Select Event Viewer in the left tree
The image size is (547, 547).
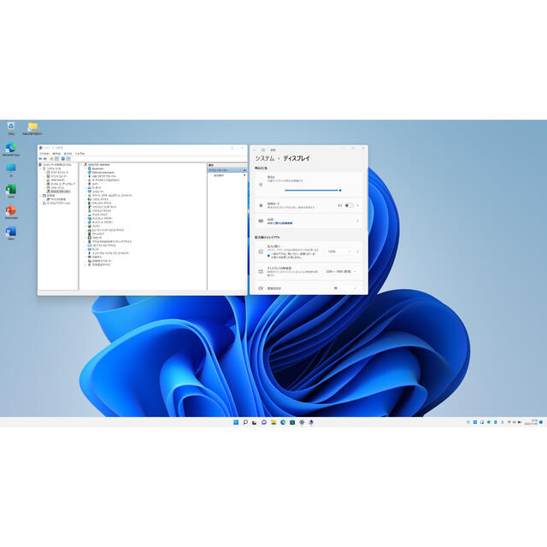coord(57,176)
